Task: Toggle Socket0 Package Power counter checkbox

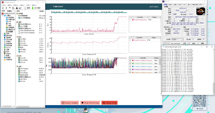Action: [130, 20]
